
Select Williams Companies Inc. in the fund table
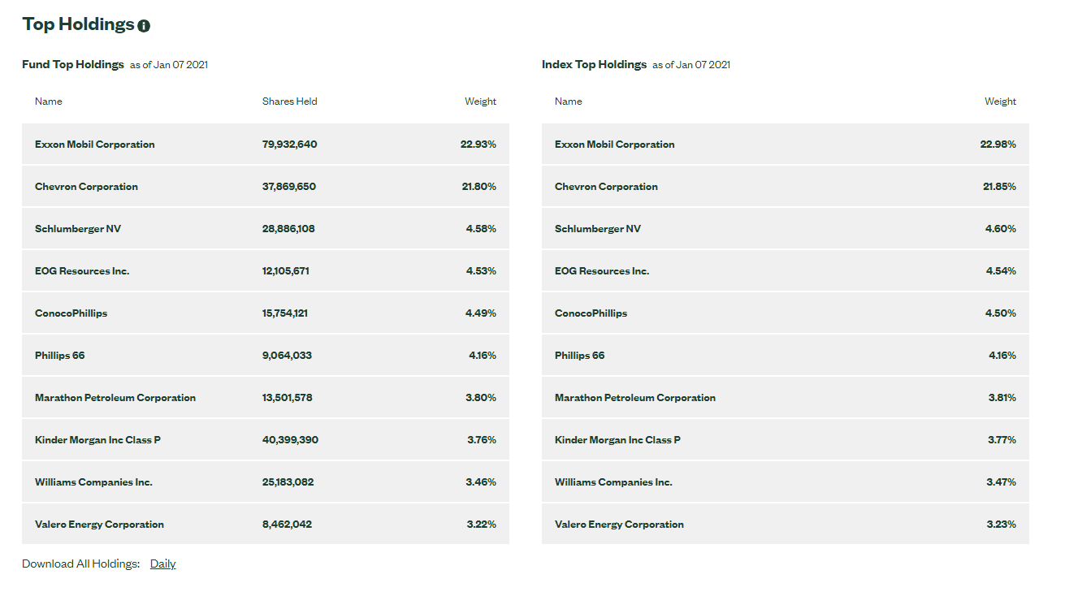[x=93, y=482]
